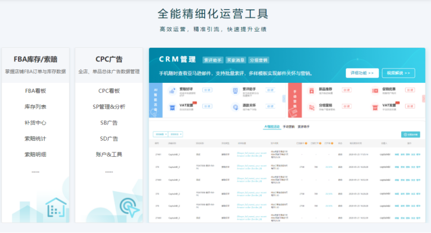This screenshot has height=233, width=431.
Task: Click the CRM管理 heading
Action: (177, 59)
